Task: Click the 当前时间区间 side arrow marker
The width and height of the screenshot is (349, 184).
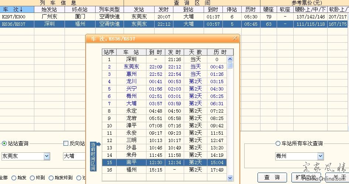Action: pos(93,156)
